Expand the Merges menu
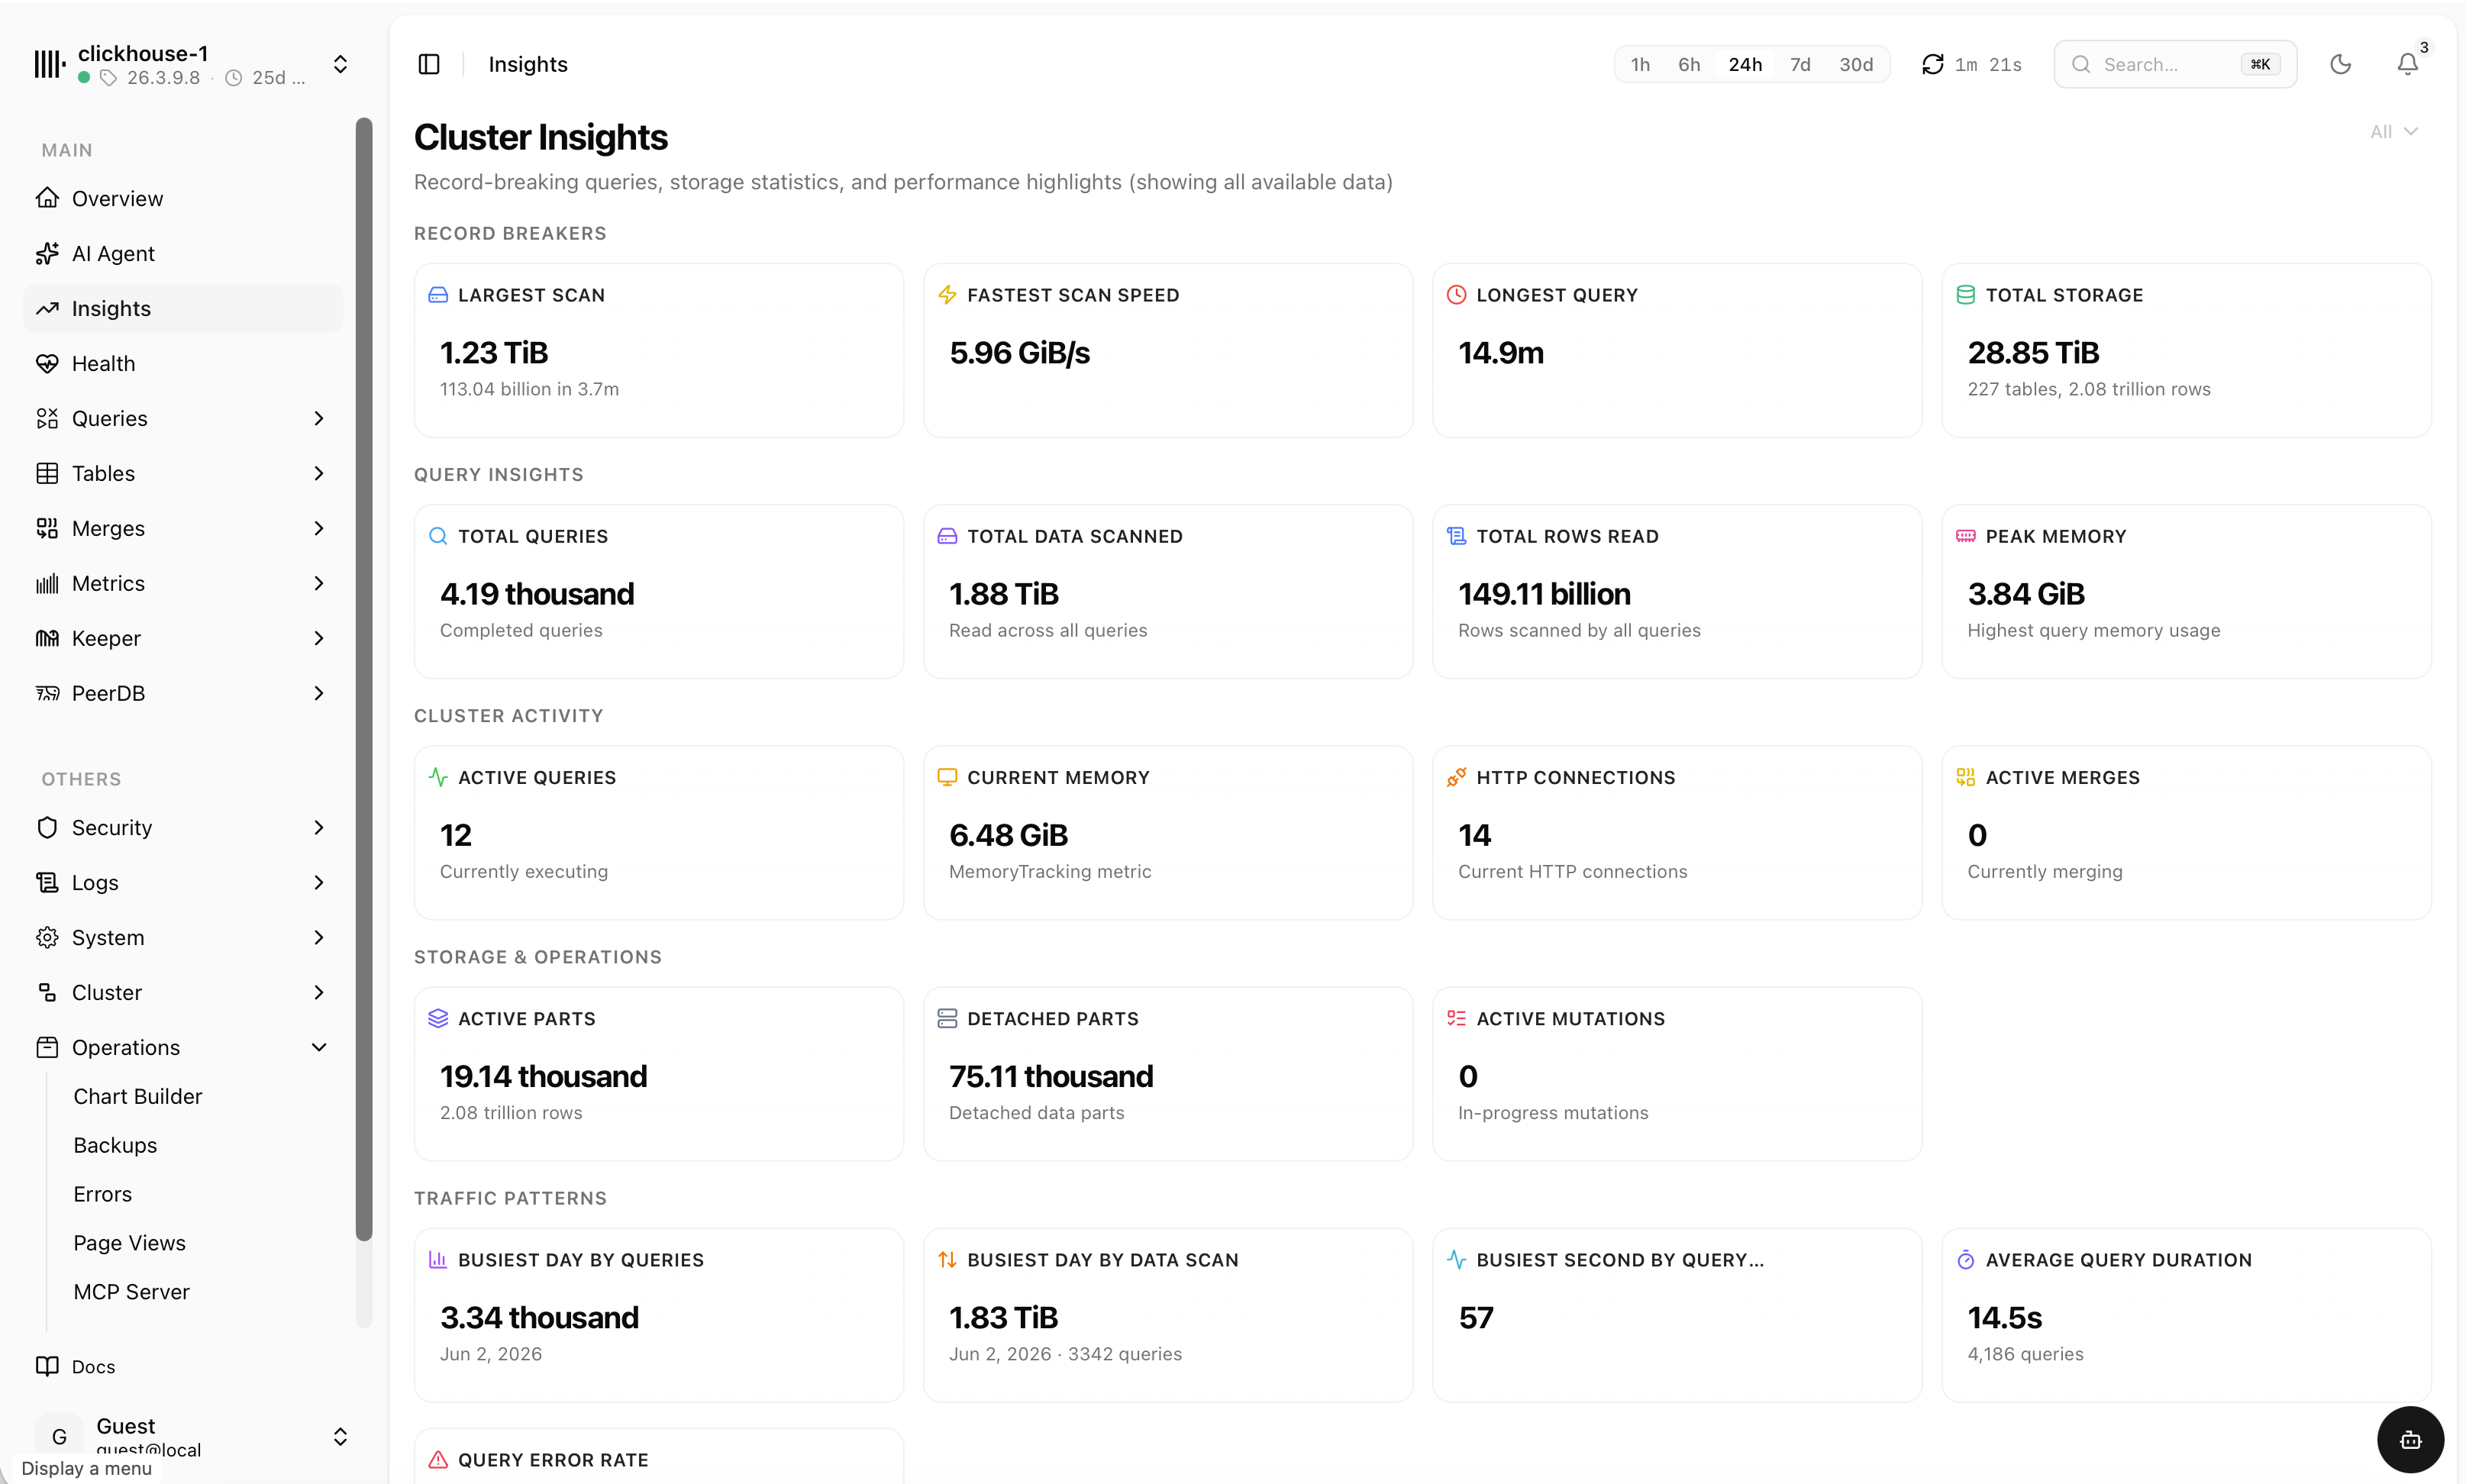Screen dimensions: 2466x1484 pos(183,528)
